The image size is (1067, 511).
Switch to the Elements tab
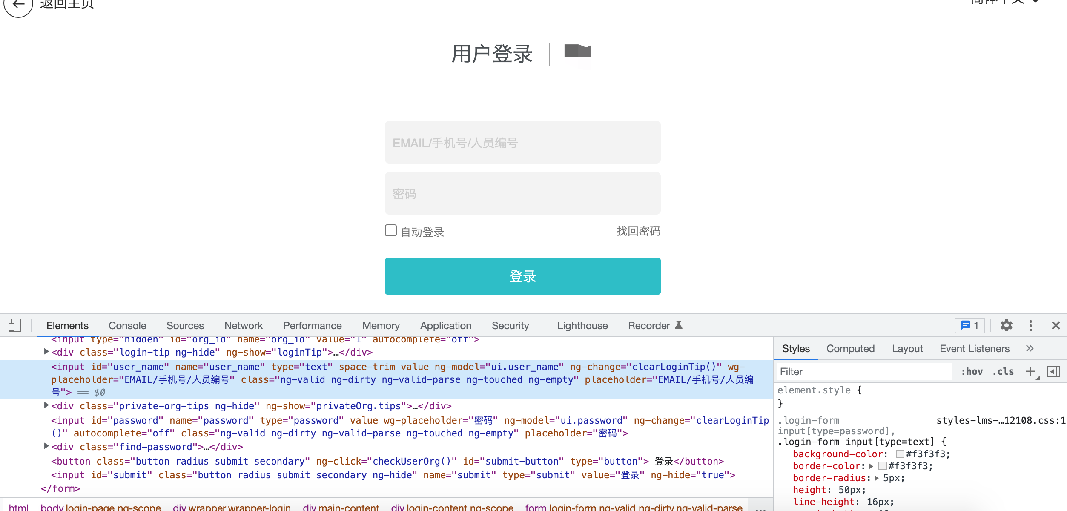pyautogui.click(x=67, y=326)
